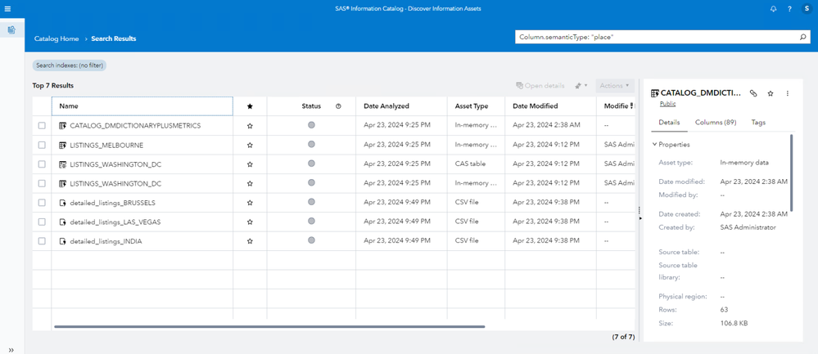818x354 pixels.
Task: Click the search magnifier icon
Action: tap(802, 37)
